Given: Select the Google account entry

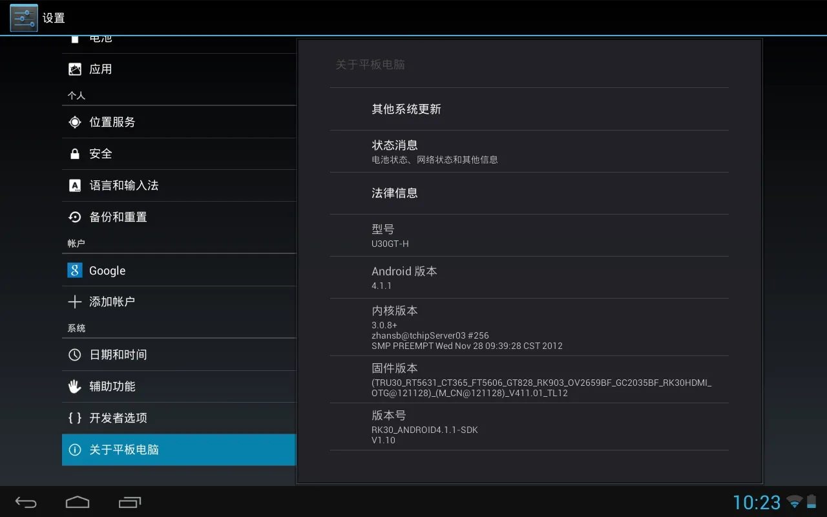Looking at the screenshot, I should coord(179,270).
